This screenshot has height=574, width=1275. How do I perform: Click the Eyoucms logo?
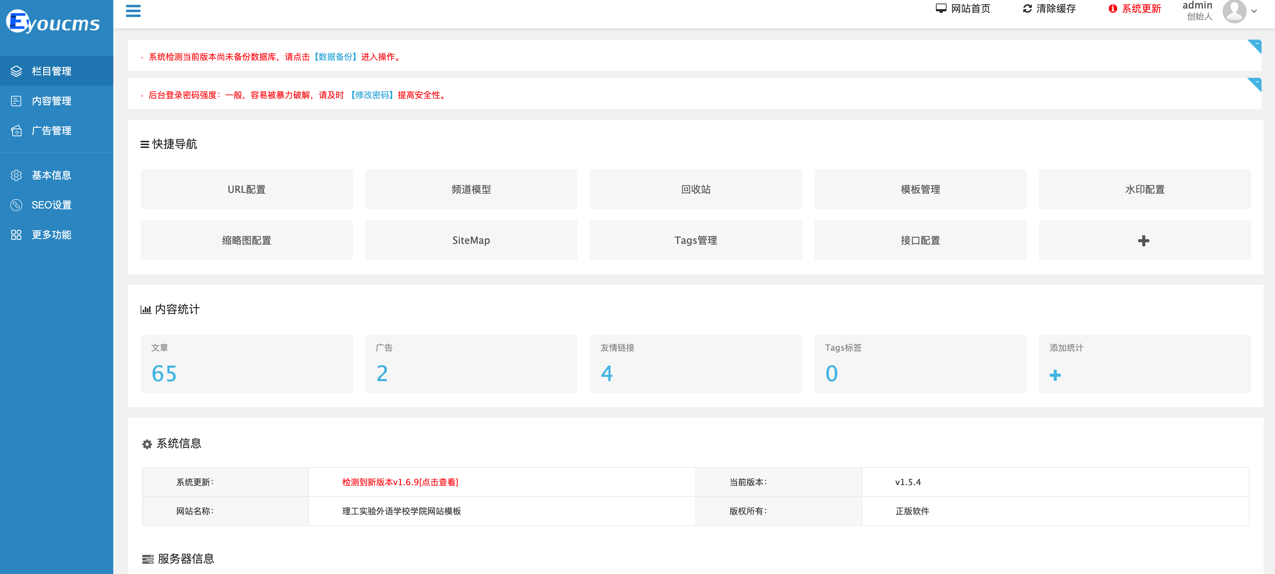click(x=53, y=22)
